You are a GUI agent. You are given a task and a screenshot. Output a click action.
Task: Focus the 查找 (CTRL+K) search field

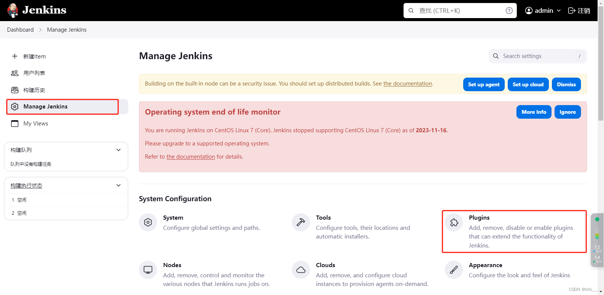pos(461,11)
